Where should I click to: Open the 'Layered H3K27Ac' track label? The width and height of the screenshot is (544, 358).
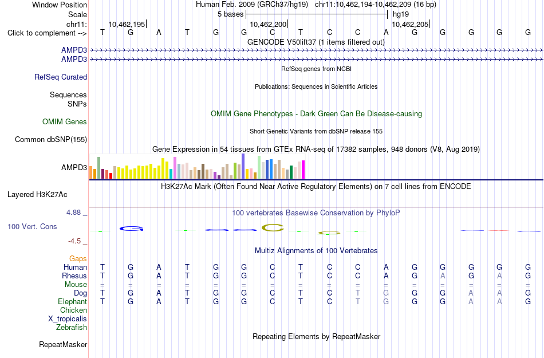coord(37,195)
